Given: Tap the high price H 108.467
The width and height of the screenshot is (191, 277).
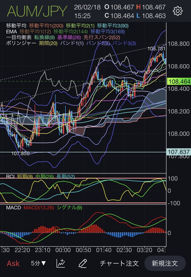Looking at the screenshot, I should point(151,7).
